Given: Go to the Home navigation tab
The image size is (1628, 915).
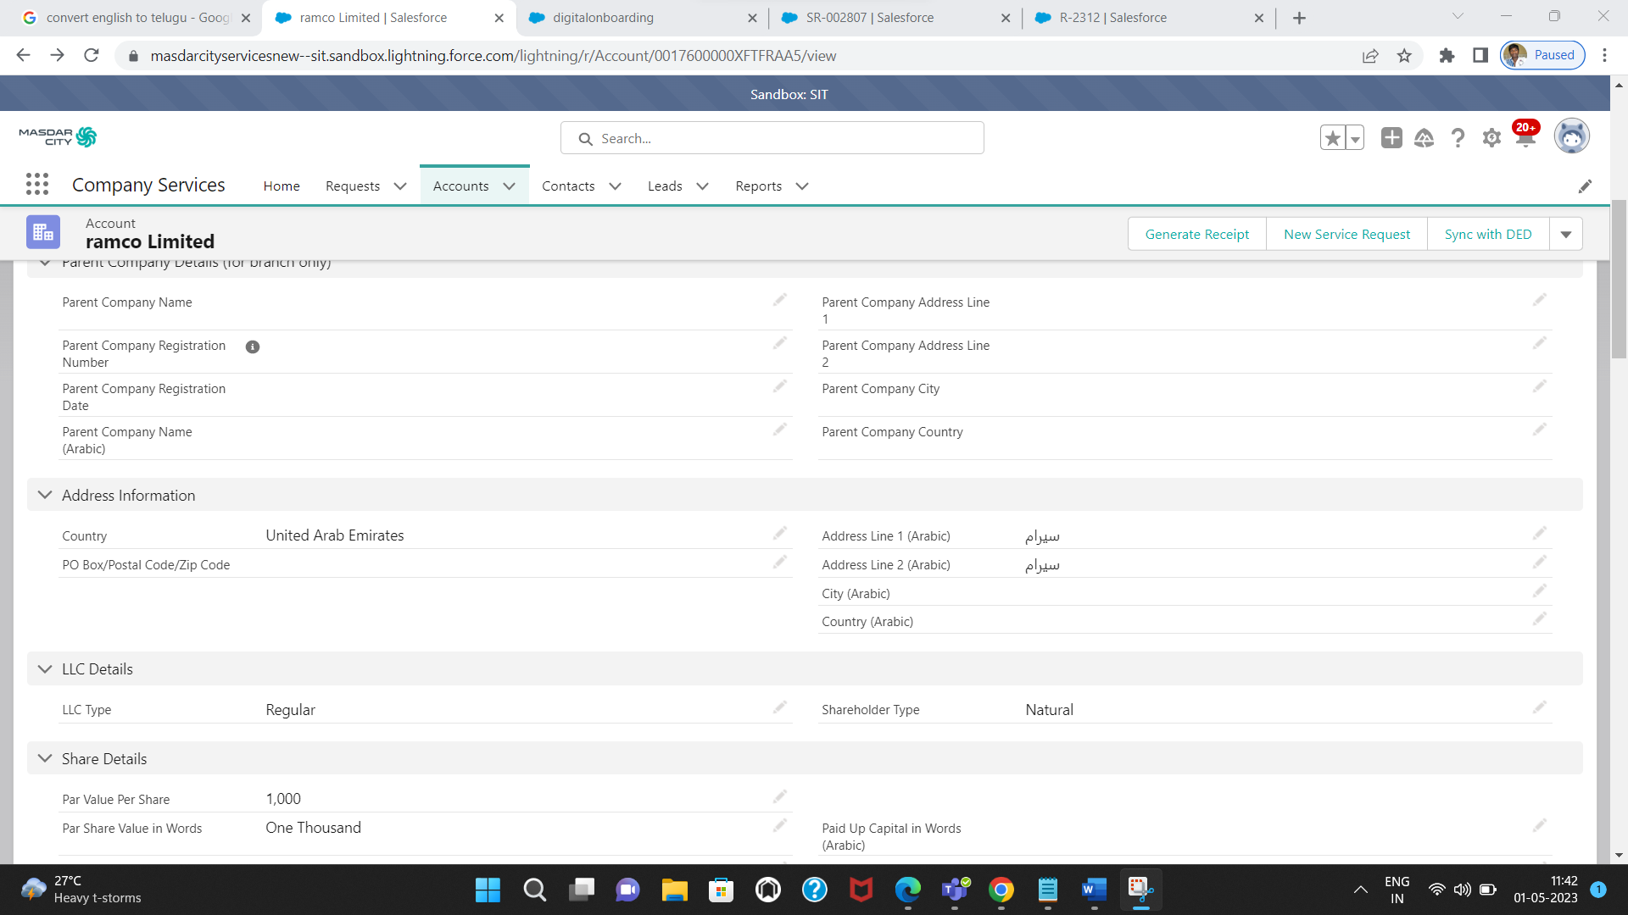Looking at the screenshot, I should (281, 186).
